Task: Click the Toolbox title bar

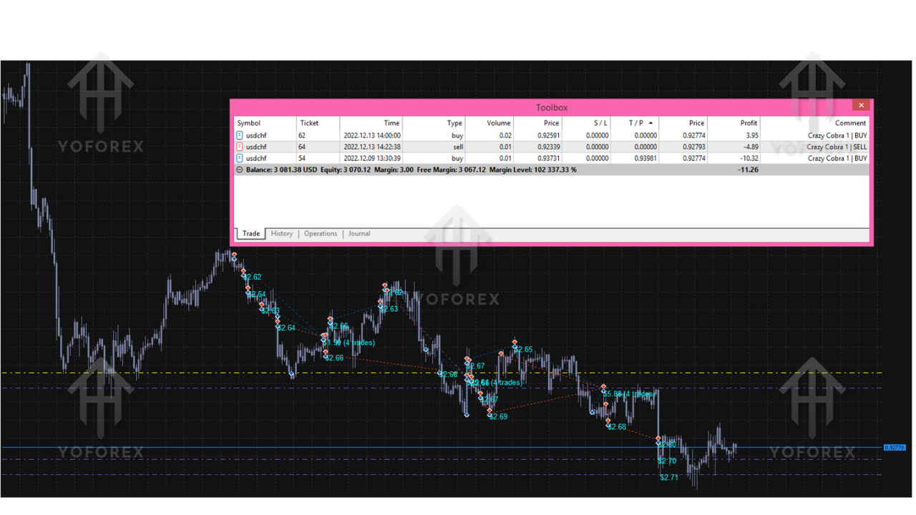Action: coord(551,107)
